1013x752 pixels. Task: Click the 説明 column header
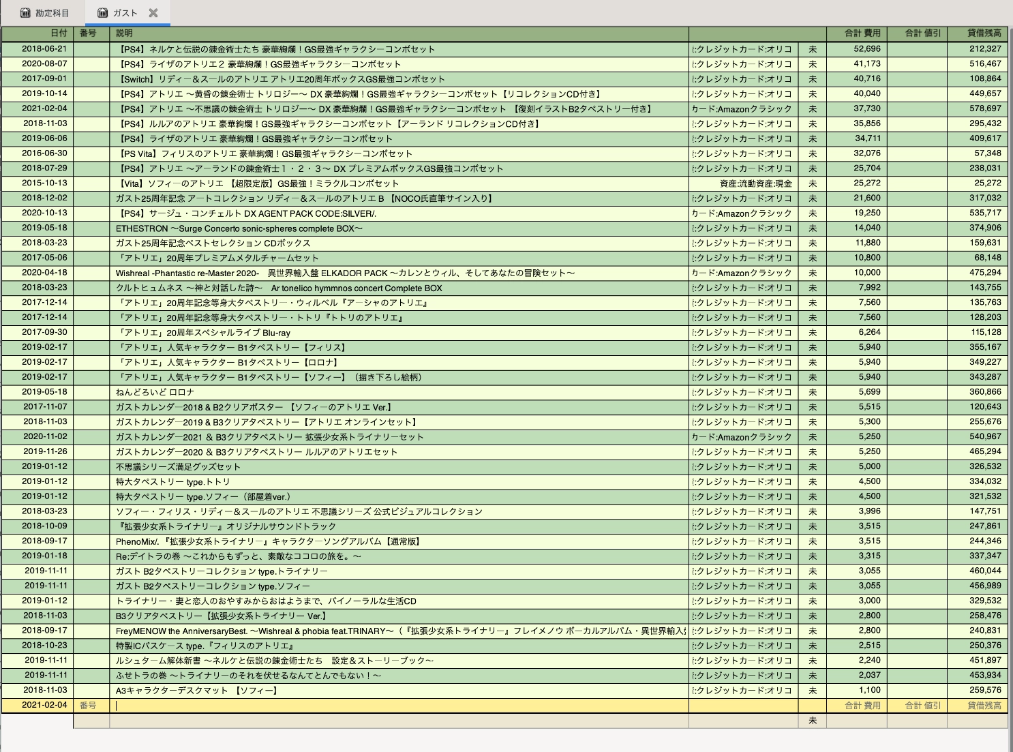tap(124, 33)
